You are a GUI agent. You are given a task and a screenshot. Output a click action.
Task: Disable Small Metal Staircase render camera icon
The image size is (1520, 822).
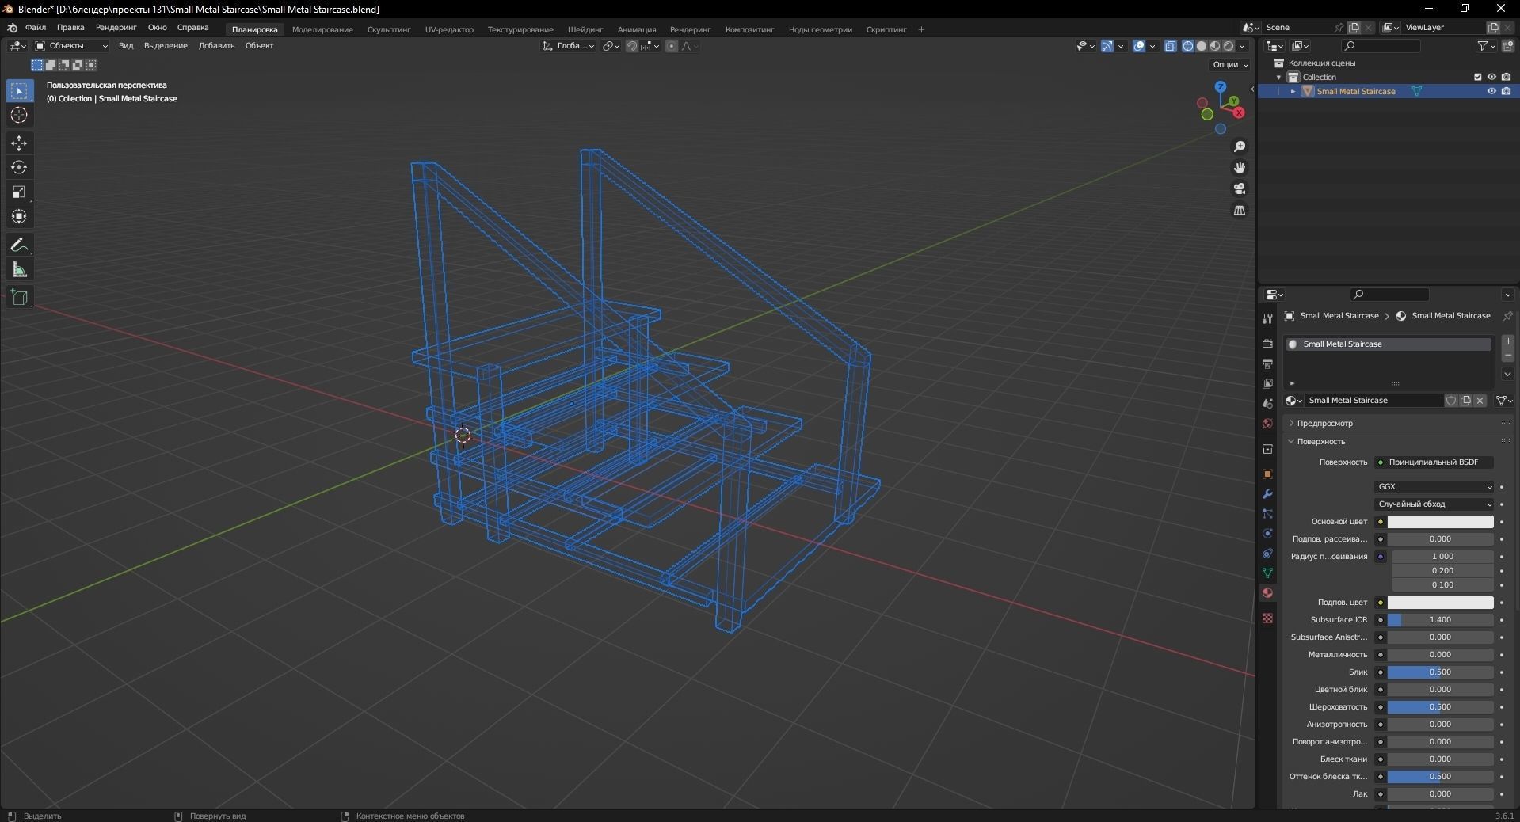click(1506, 91)
